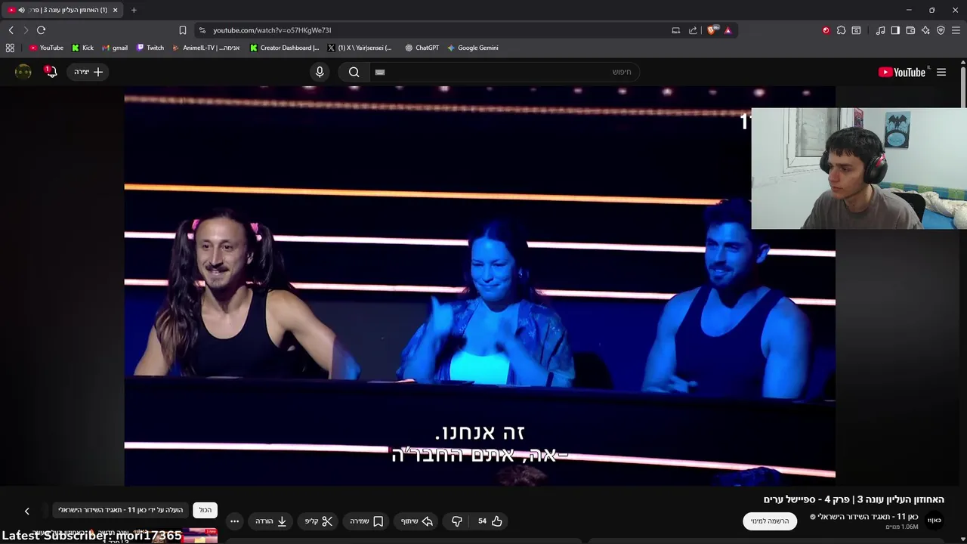
Task: Select the הכול filter chip
Action: click(x=205, y=510)
